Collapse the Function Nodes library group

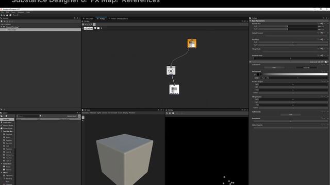pos(2,131)
